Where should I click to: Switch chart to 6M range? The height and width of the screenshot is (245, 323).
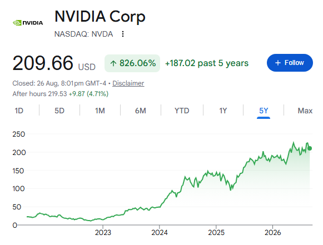pyautogui.click(x=141, y=111)
